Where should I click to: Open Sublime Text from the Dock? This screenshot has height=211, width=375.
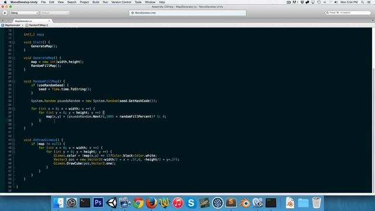[231, 203]
